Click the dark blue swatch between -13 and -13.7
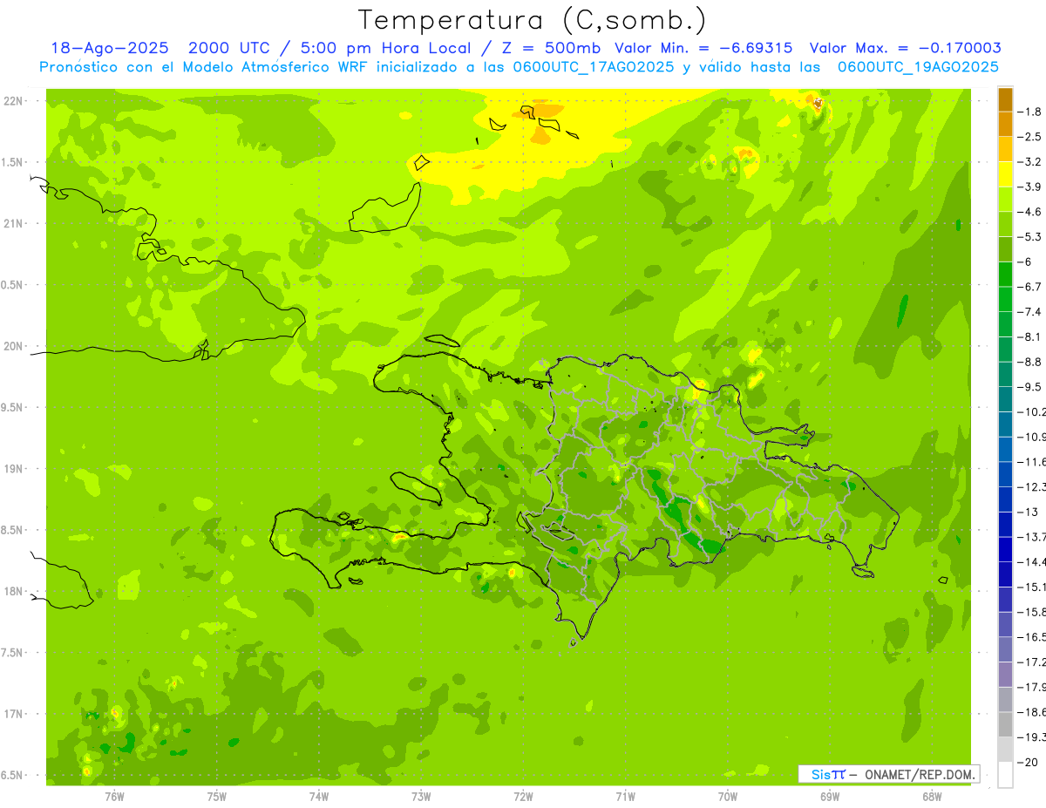 (1005, 525)
